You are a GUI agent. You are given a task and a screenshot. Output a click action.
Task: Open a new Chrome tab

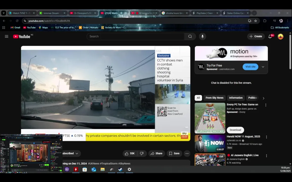pos(254,13)
